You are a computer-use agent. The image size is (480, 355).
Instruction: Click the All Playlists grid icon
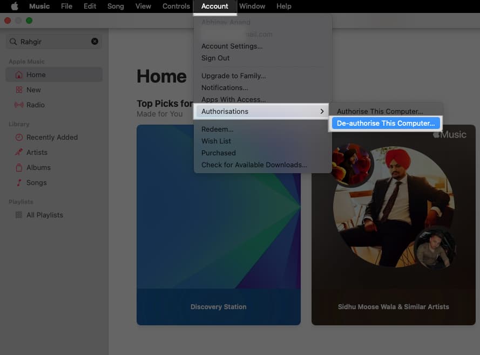[x=19, y=215]
